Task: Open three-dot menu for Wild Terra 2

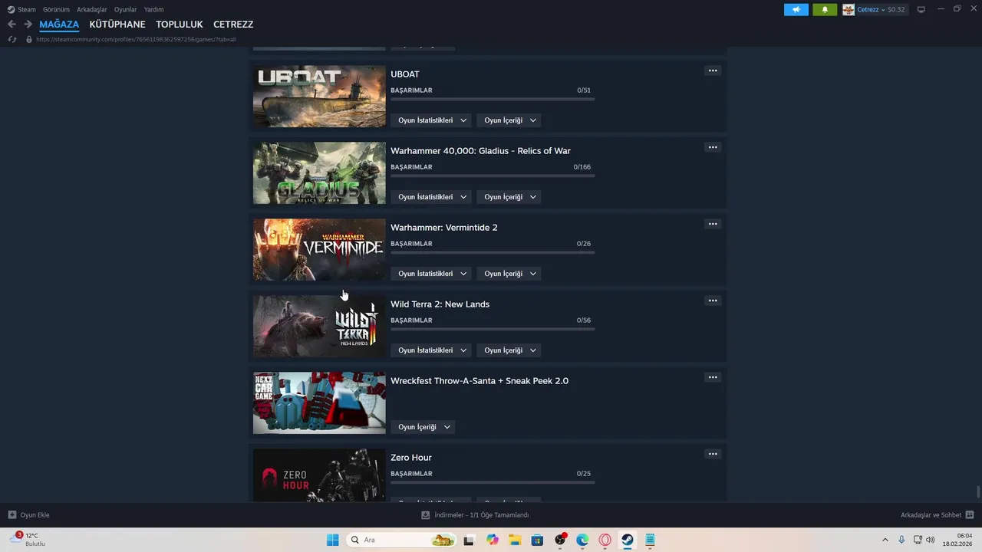Action: point(713,301)
